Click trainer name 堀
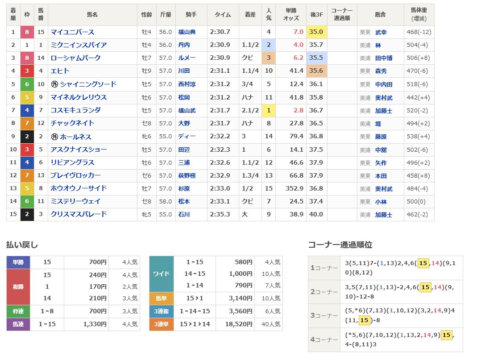Image resolution: width=502 pixels, height=357 pixels. (x=378, y=124)
